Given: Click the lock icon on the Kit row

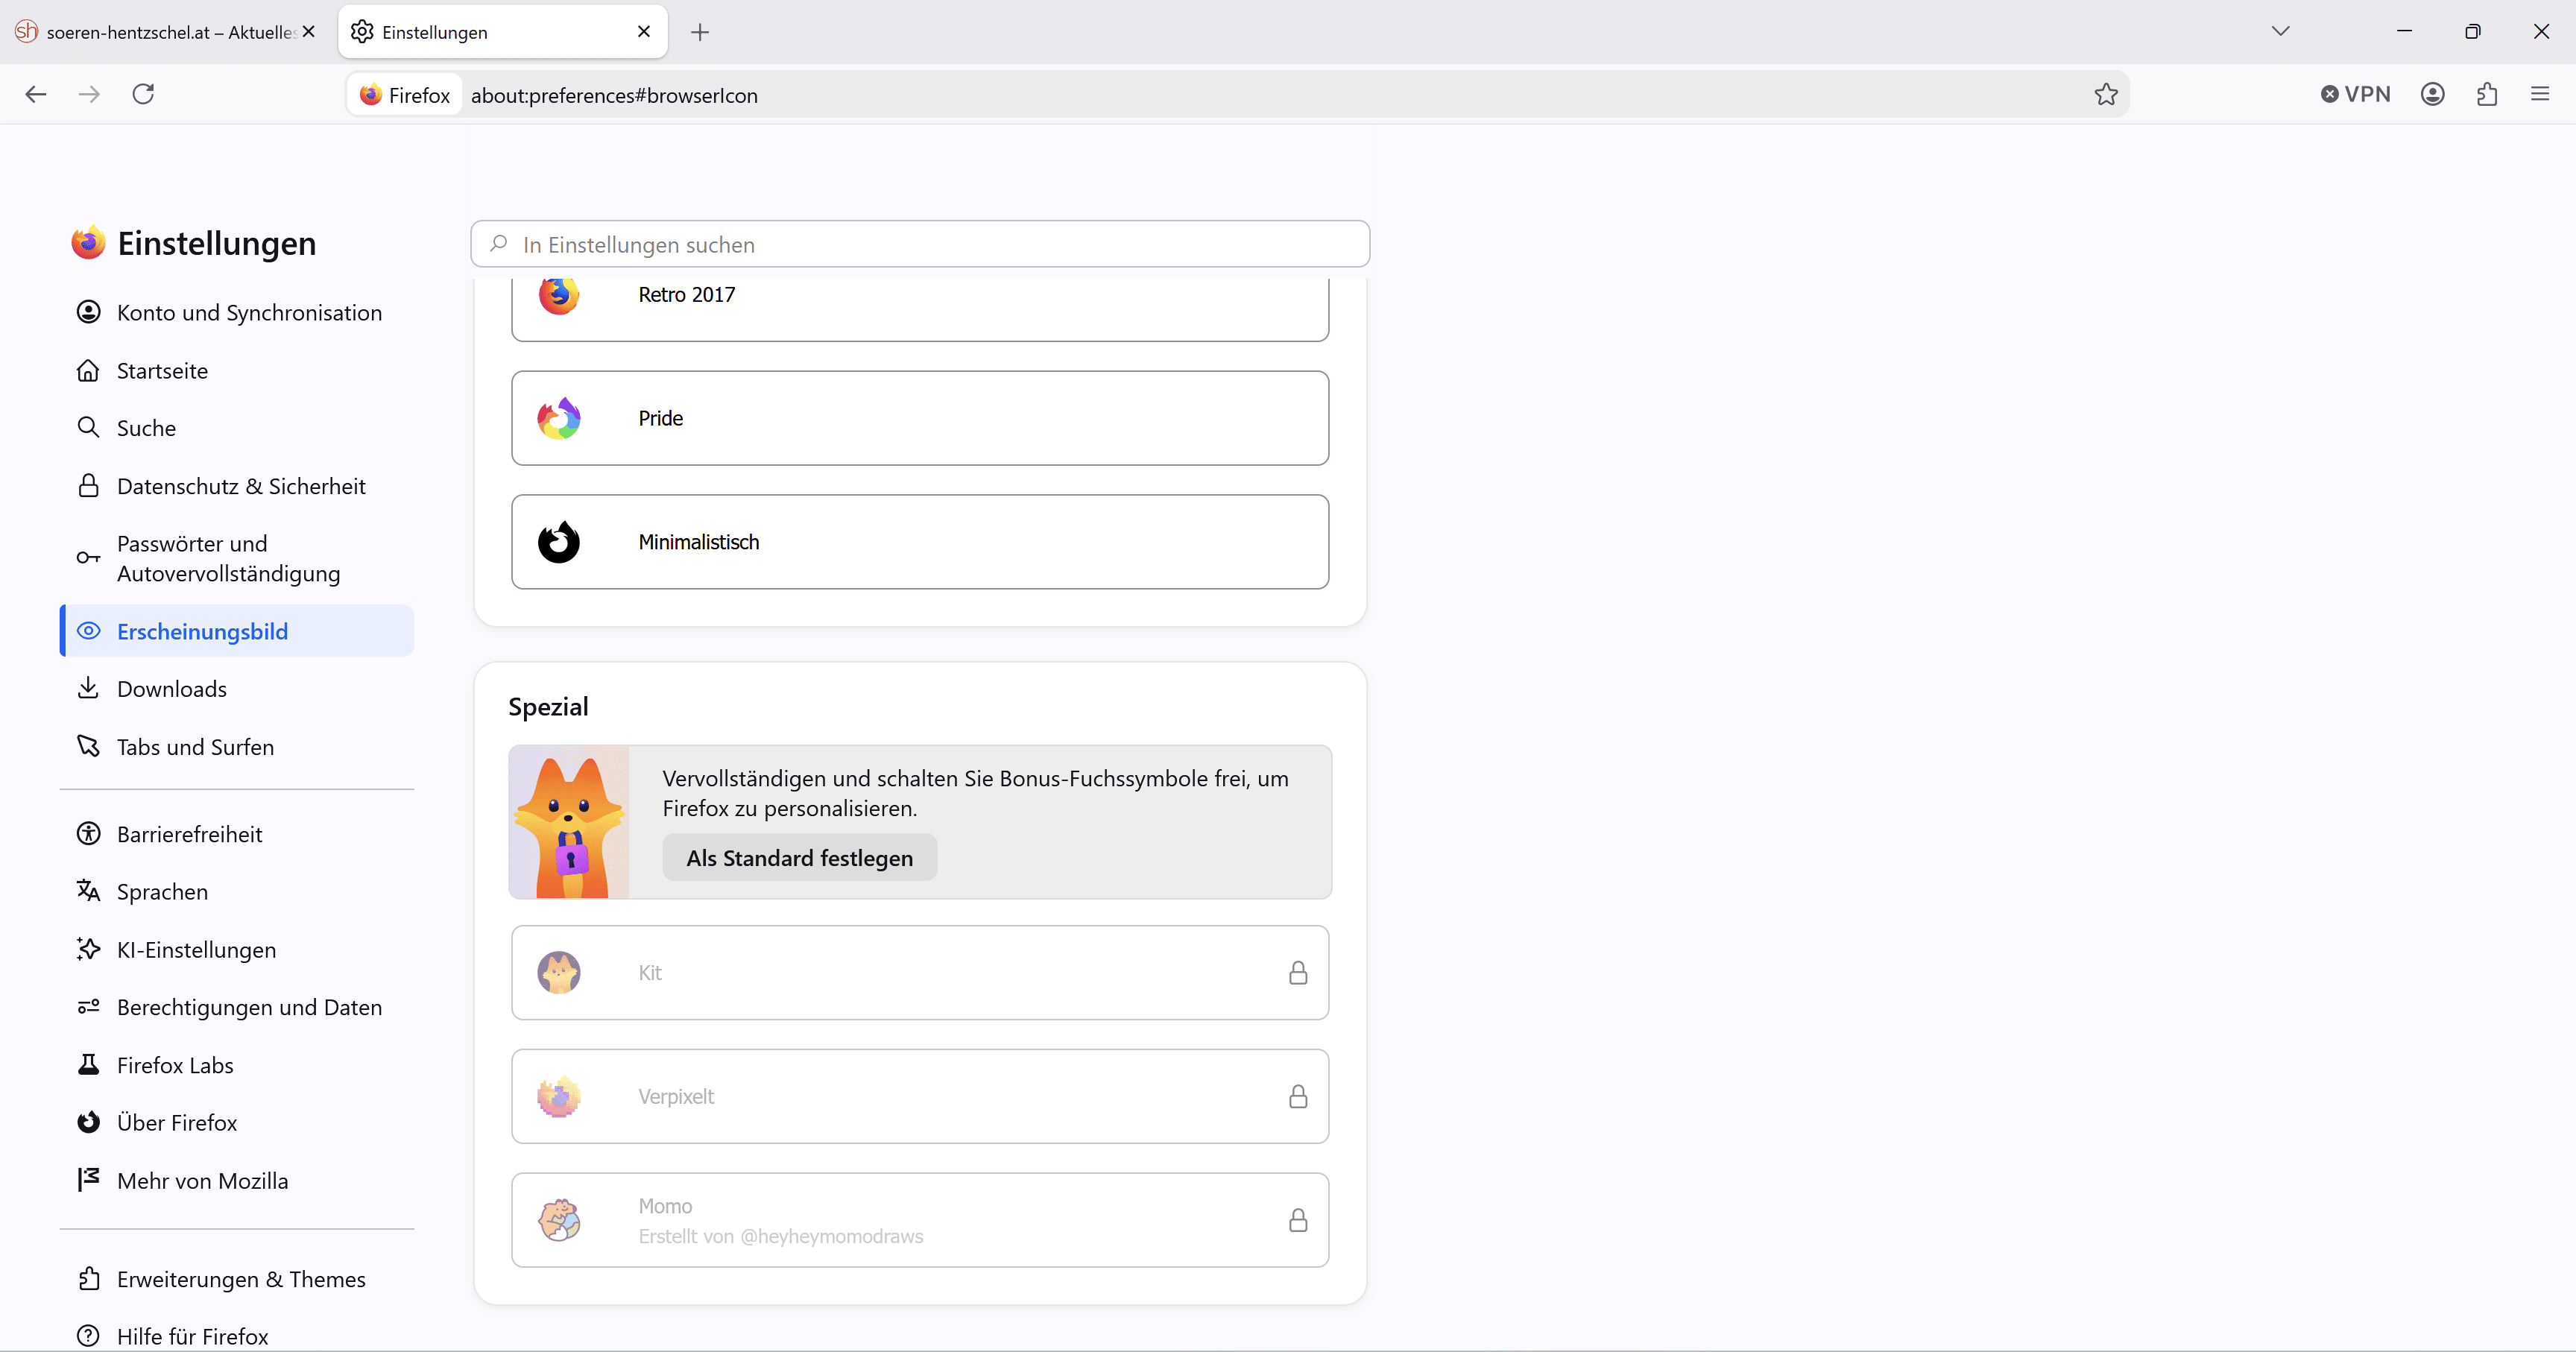Looking at the screenshot, I should tap(1298, 973).
